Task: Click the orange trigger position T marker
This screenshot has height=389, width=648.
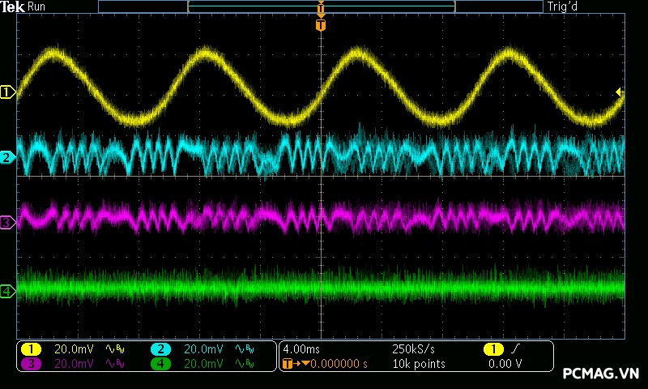Action: pyautogui.click(x=321, y=25)
